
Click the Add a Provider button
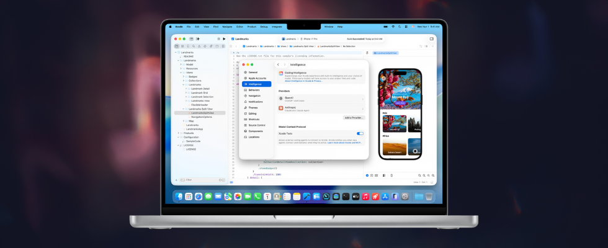point(354,117)
